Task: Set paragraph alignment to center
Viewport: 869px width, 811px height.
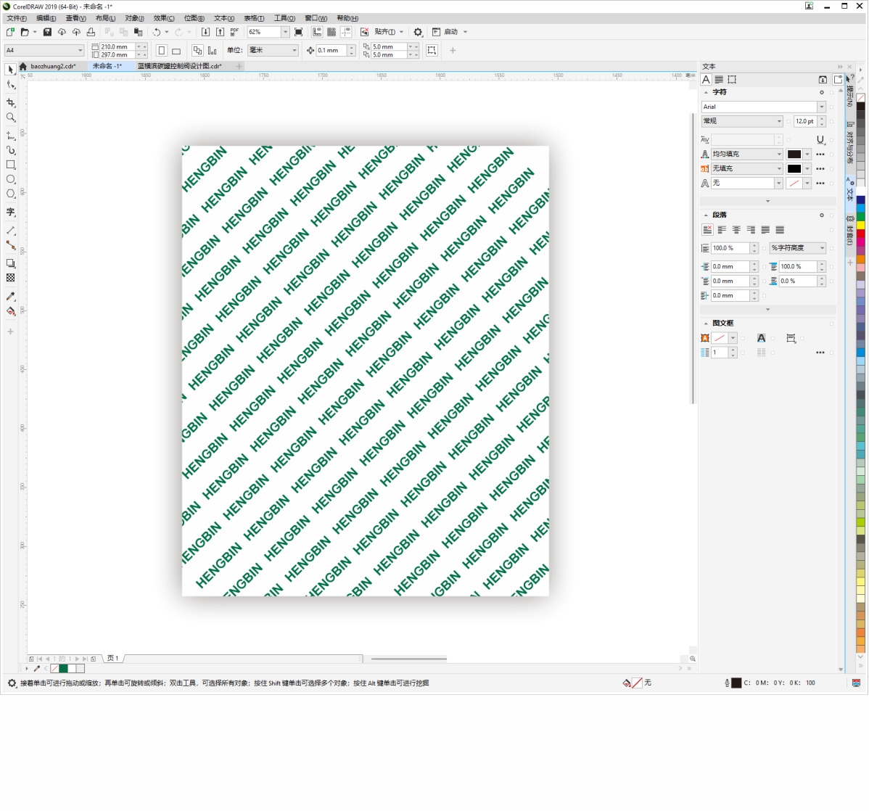Action: point(736,229)
